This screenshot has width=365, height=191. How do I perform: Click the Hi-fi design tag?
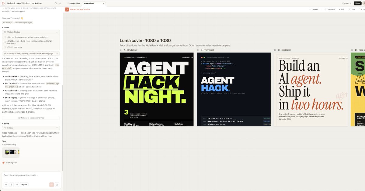click(8, 23)
